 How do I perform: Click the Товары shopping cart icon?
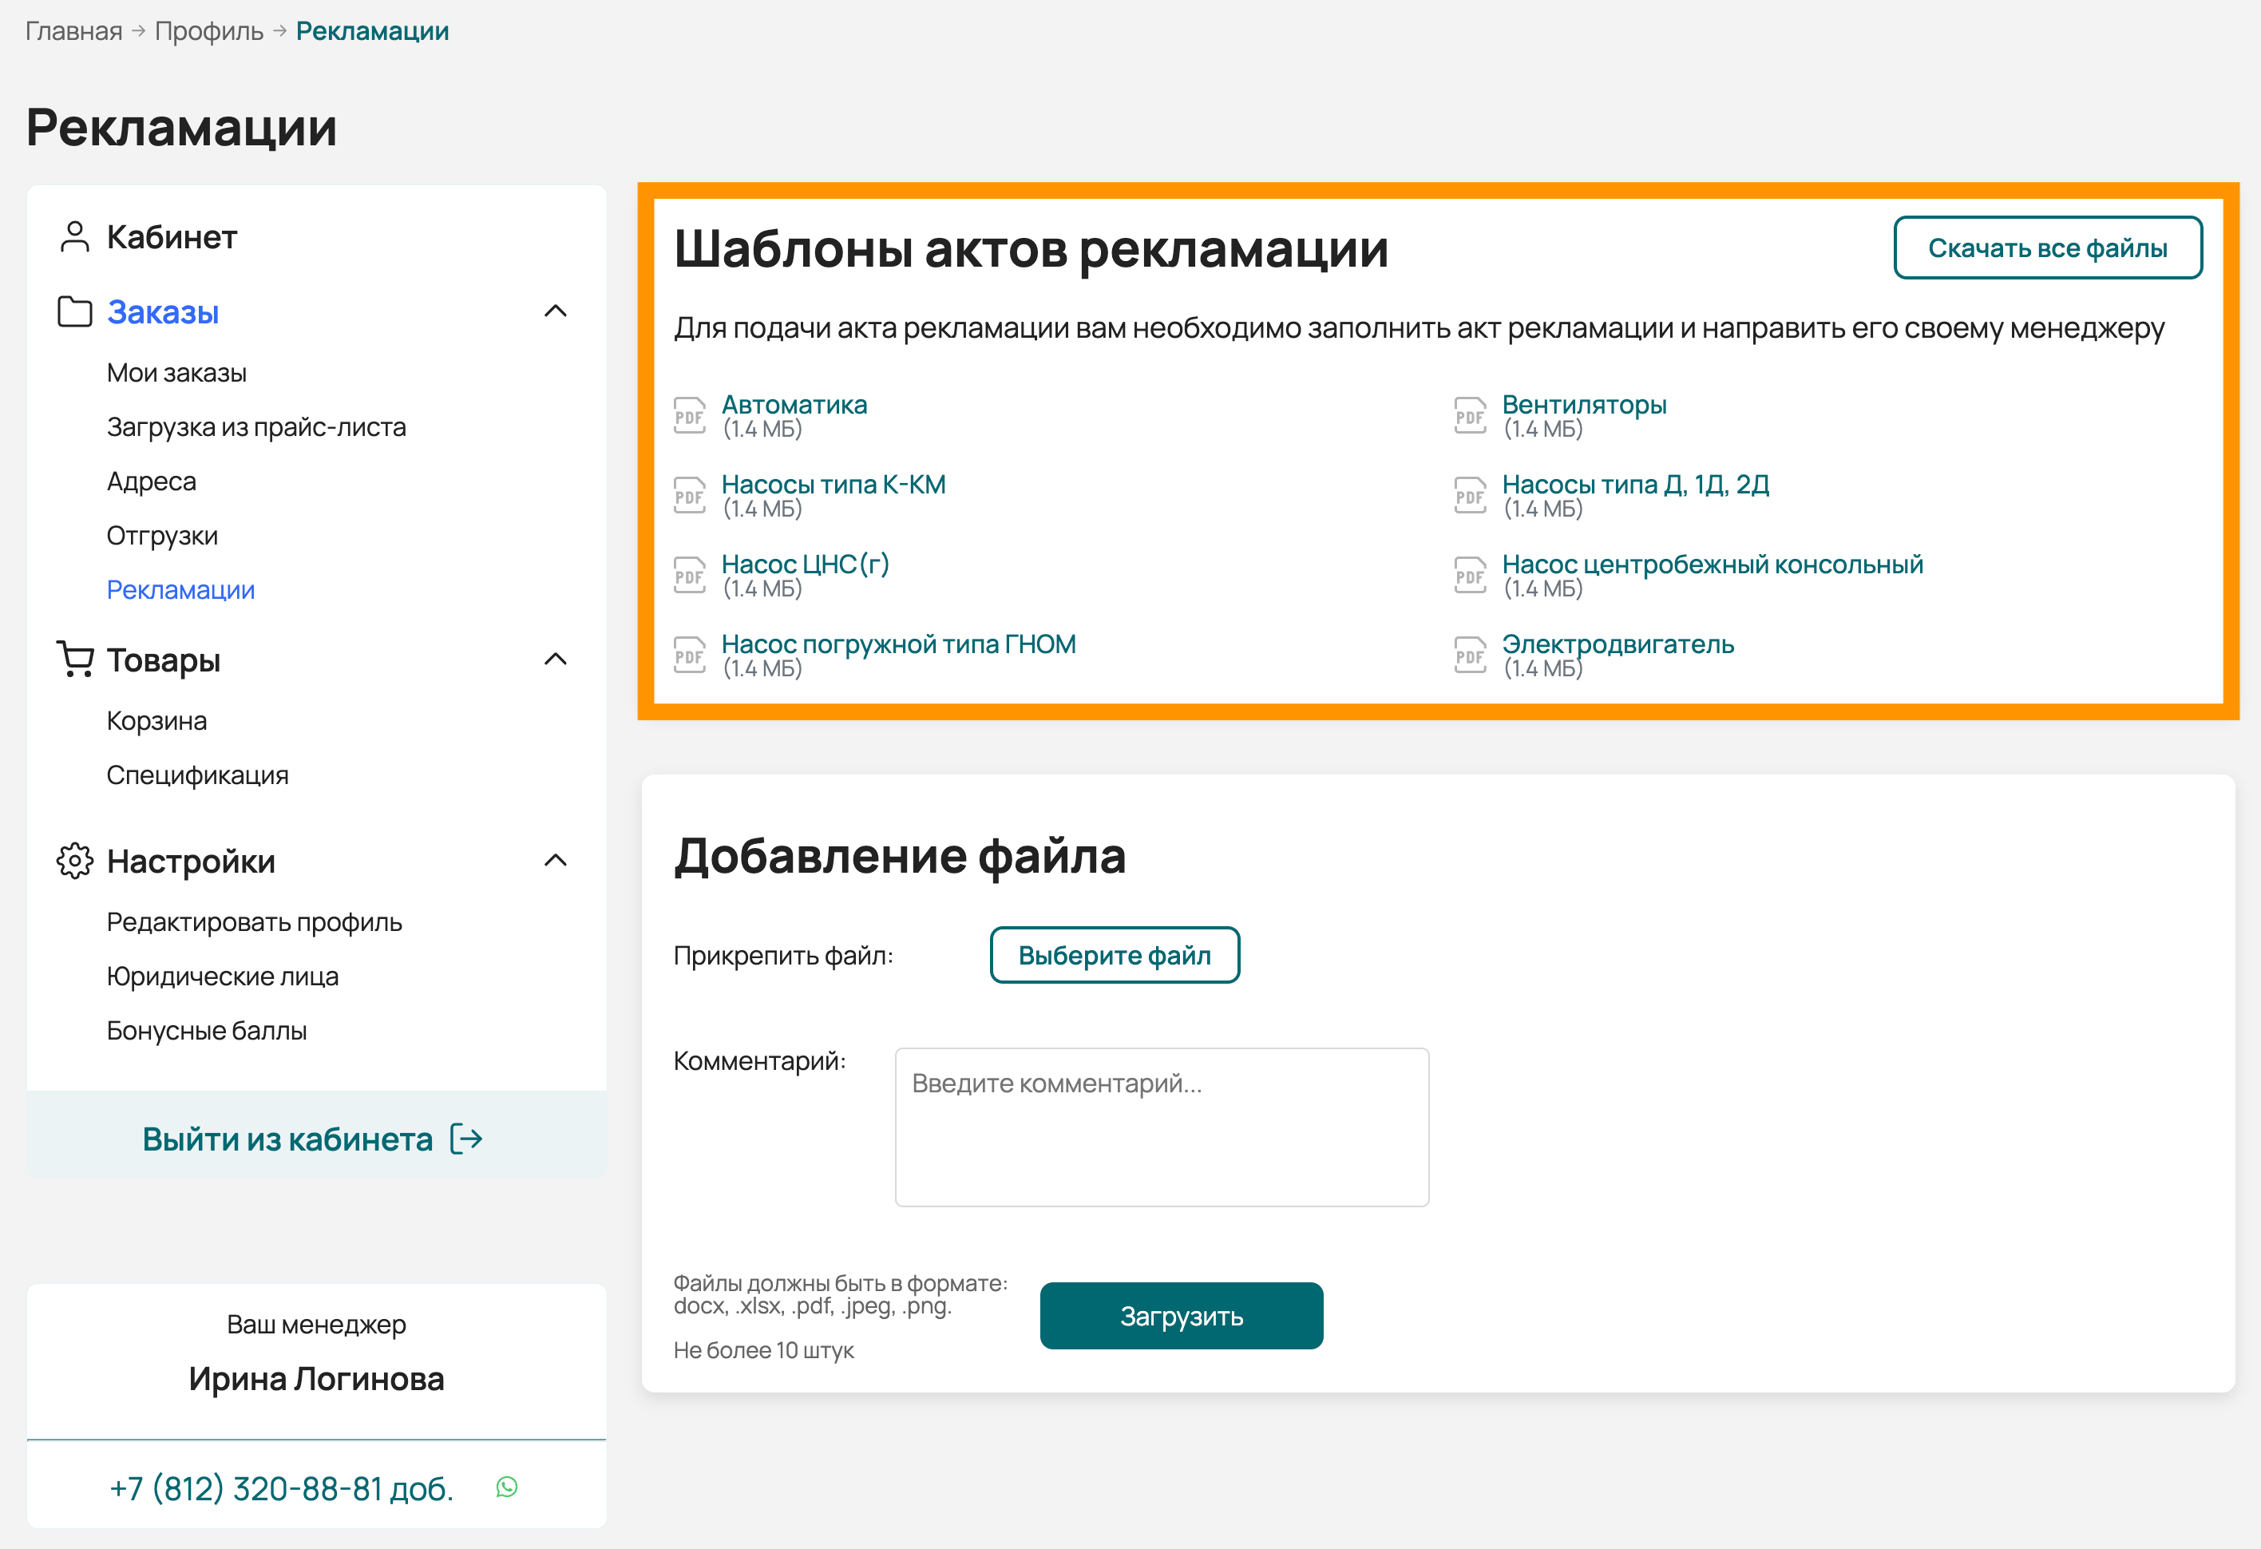[75, 660]
